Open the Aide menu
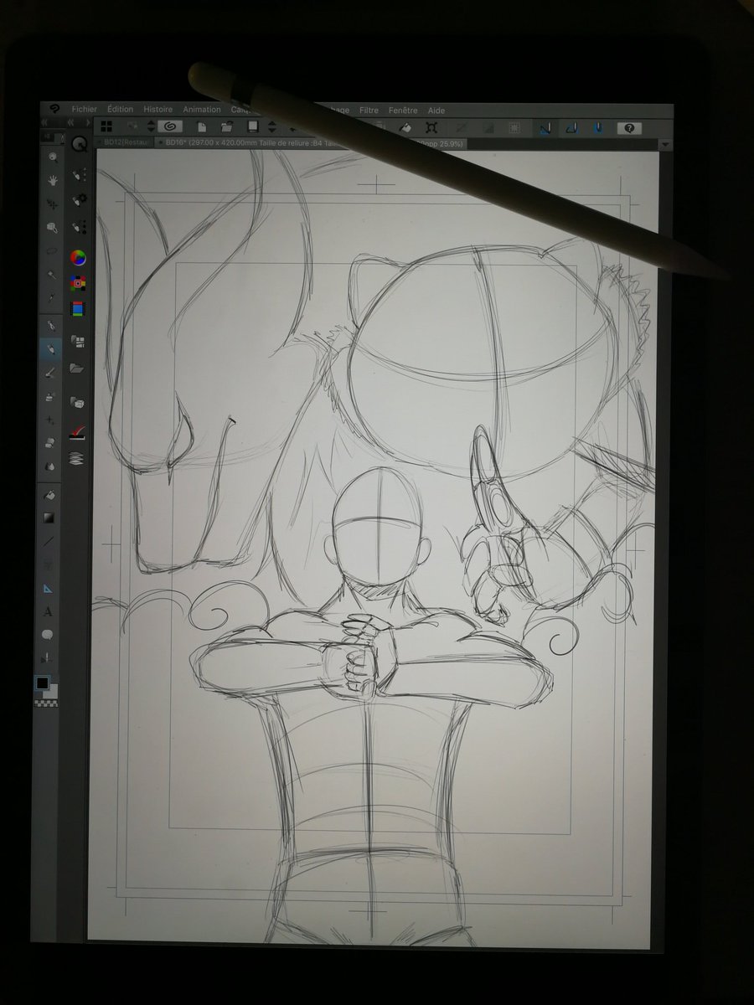The image size is (754, 1005). pos(436,110)
